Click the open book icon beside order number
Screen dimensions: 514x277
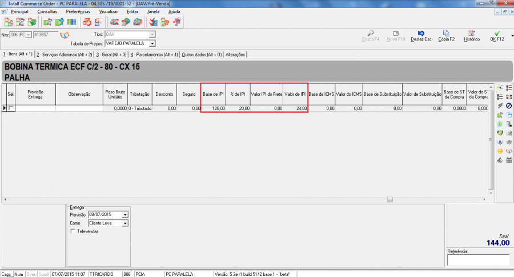pyautogui.click(x=65, y=35)
